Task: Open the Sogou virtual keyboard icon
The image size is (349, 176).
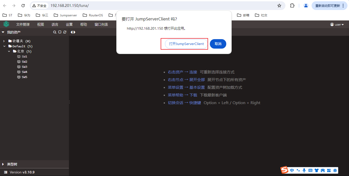Action: click(310, 170)
